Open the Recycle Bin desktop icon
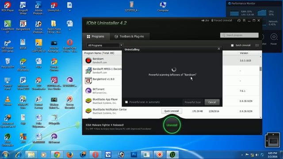Screen dimensions: 283x159 click(x=8, y=63)
